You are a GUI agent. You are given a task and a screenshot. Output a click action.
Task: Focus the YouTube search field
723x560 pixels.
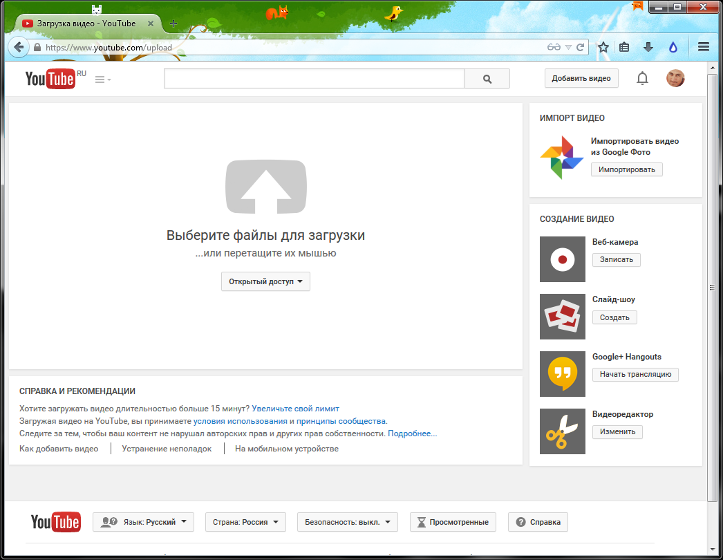[x=314, y=79]
